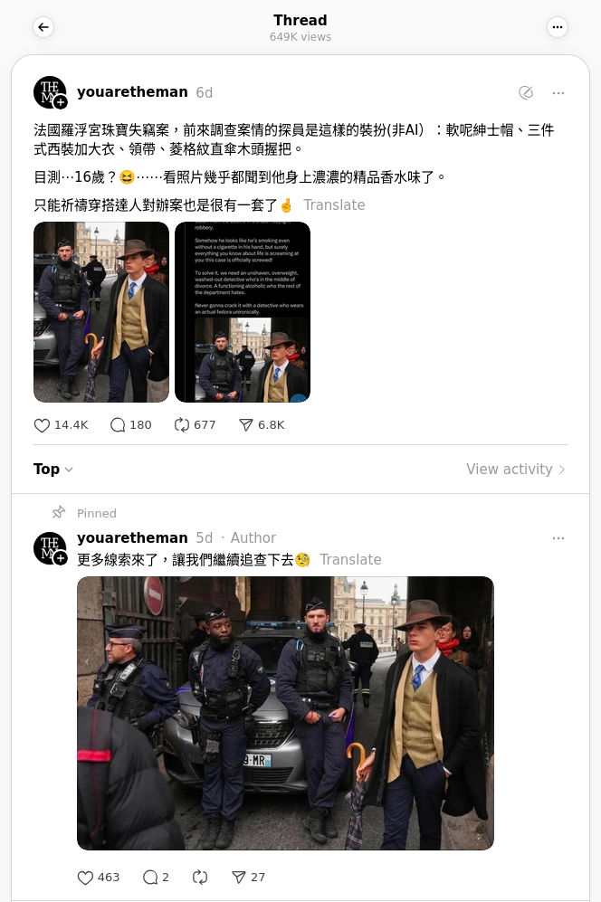
Task: Like the pinned reply with 463 likes
Action: click(x=85, y=878)
